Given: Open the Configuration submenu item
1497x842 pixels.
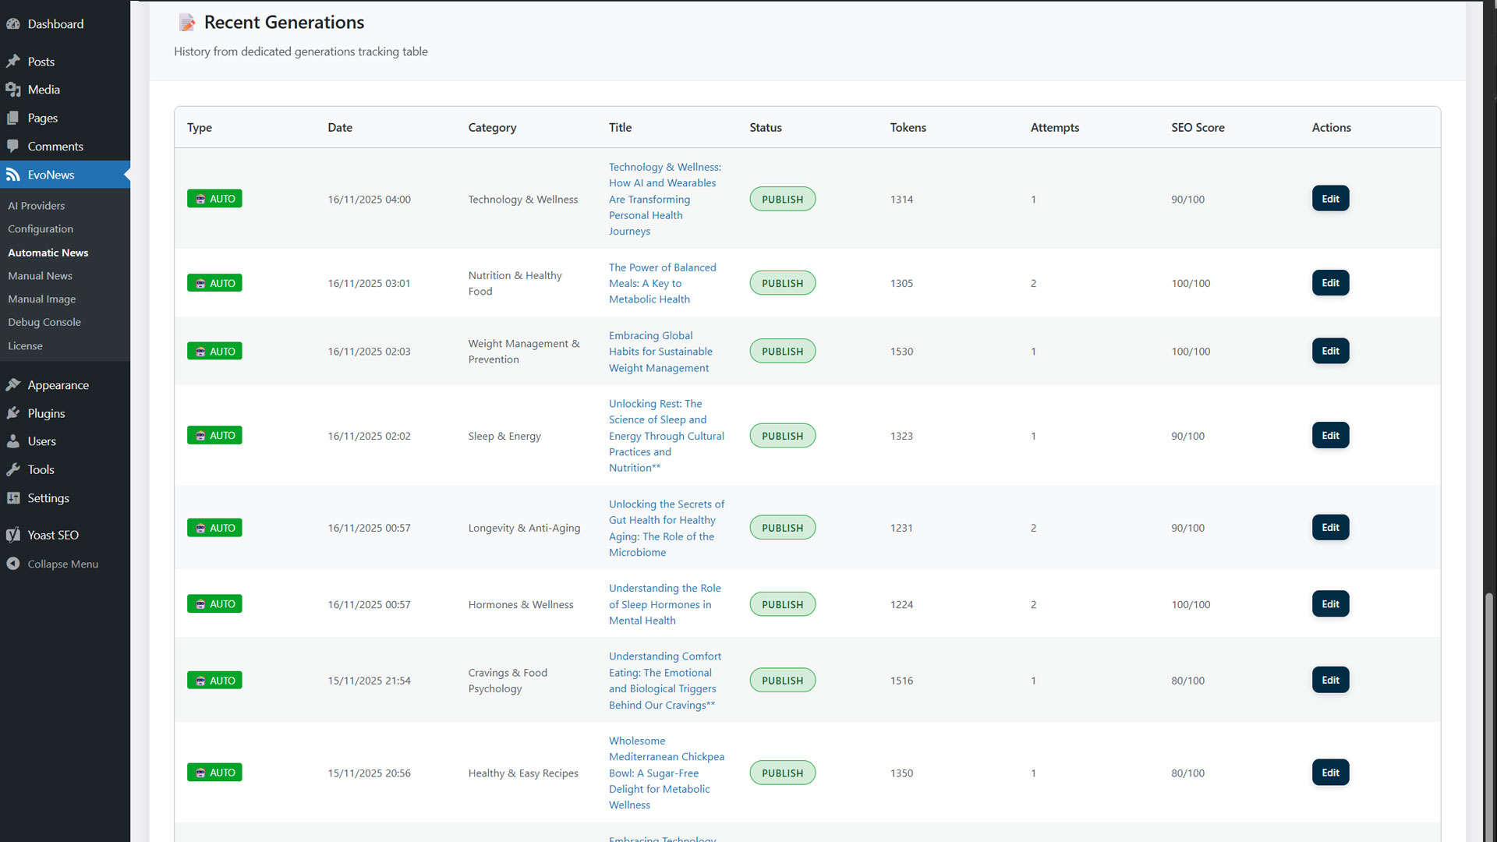Looking at the screenshot, I should (41, 229).
